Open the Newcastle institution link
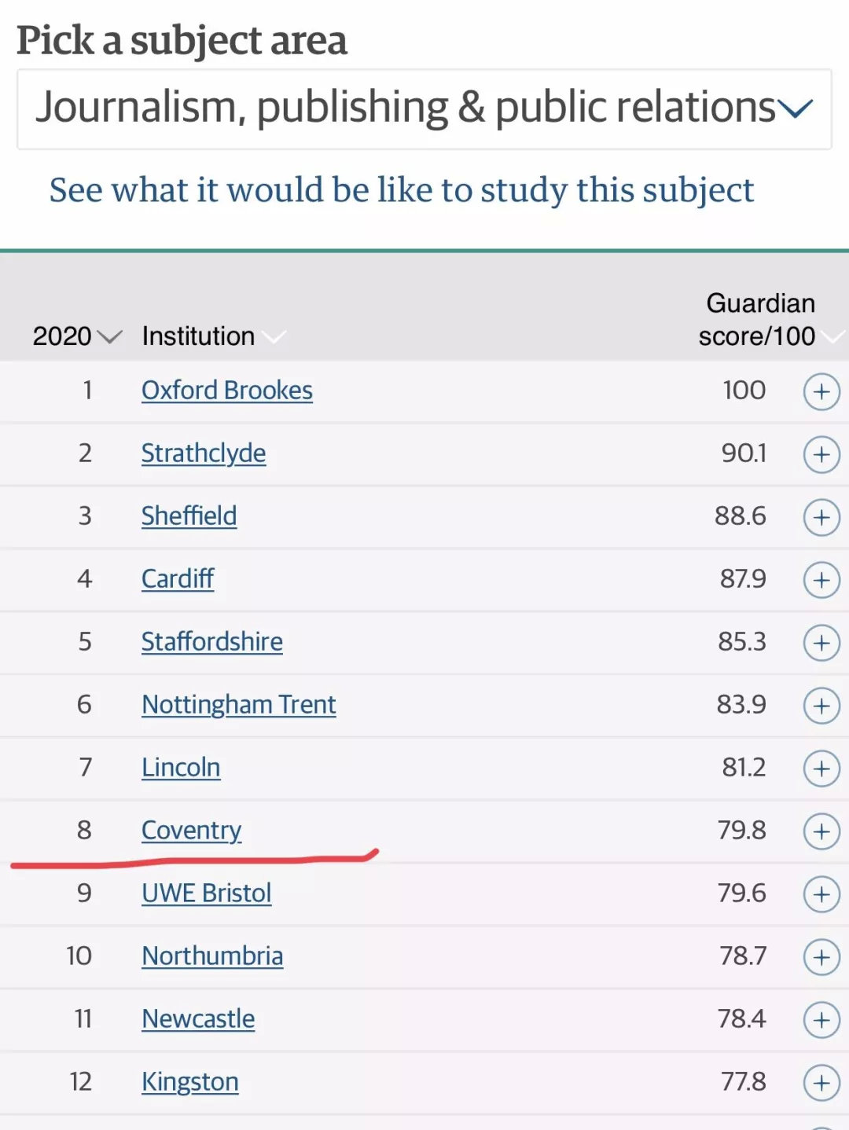Screen dimensions: 849x1130 tap(198, 1019)
